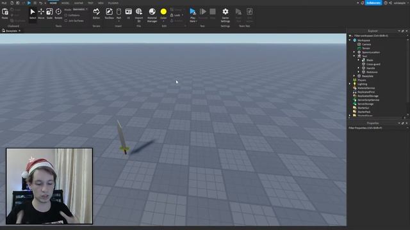
Task: Expand the Blade tree node
Action: tap(359, 60)
